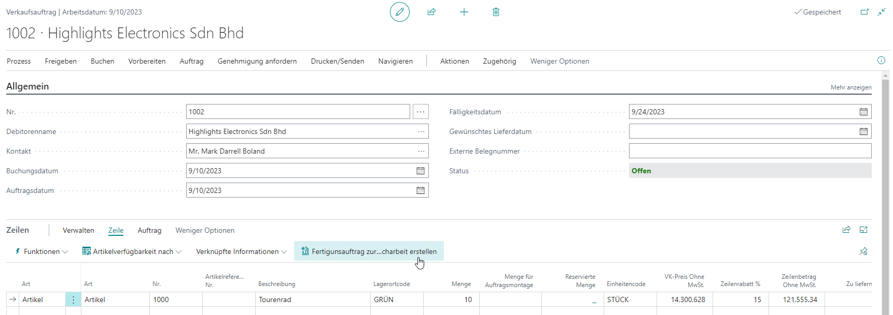Screen dimensions: 893x315
Task: Click the plus icon to create new order
Action: (464, 12)
